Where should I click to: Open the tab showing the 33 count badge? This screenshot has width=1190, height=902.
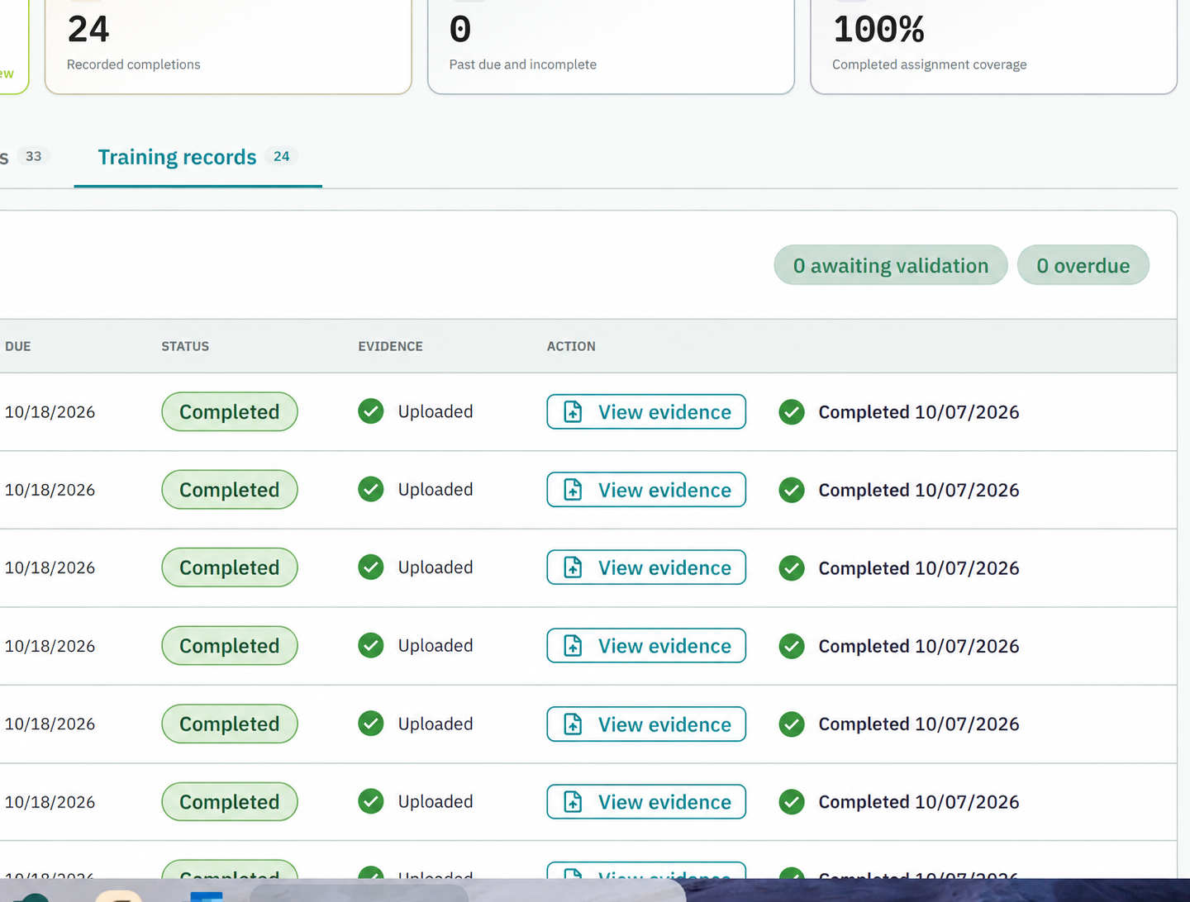(x=25, y=157)
